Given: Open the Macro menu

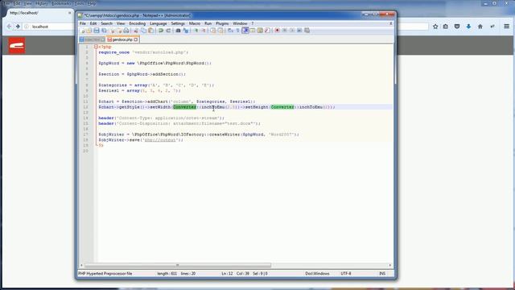Looking at the screenshot, I should [195, 23].
